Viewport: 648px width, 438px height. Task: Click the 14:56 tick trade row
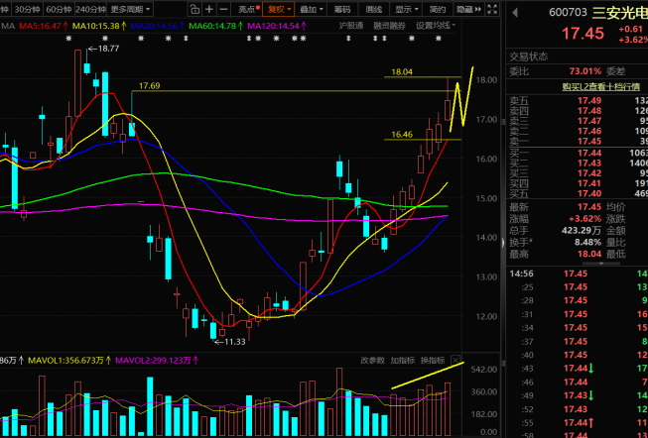577,274
